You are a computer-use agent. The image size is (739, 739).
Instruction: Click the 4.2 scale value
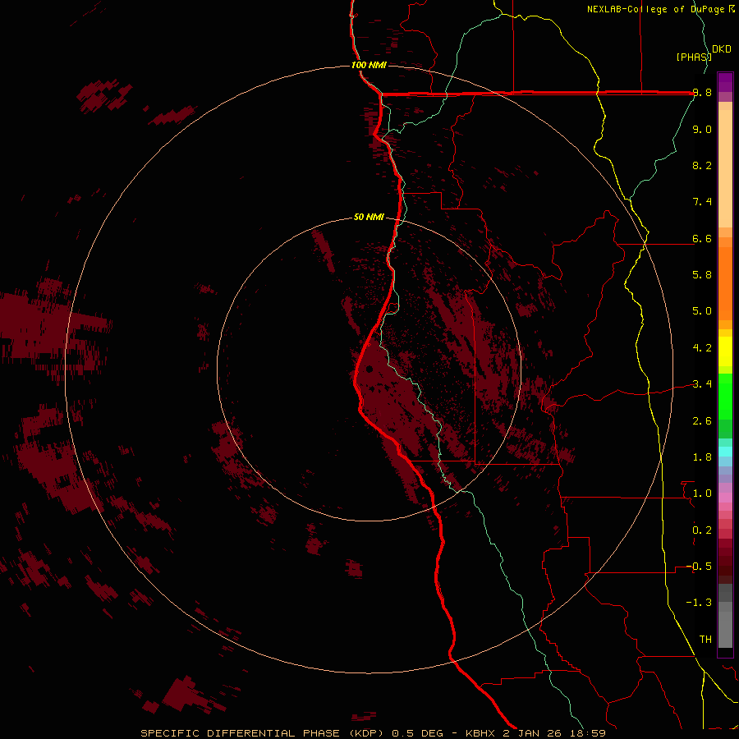702,348
